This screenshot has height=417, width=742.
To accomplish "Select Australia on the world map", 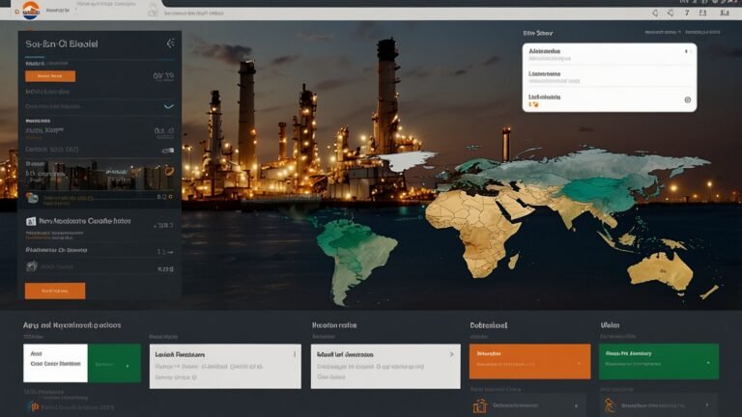I will coord(660,272).
